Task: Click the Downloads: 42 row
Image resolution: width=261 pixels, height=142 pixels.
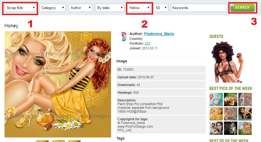Action: click(x=161, y=85)
